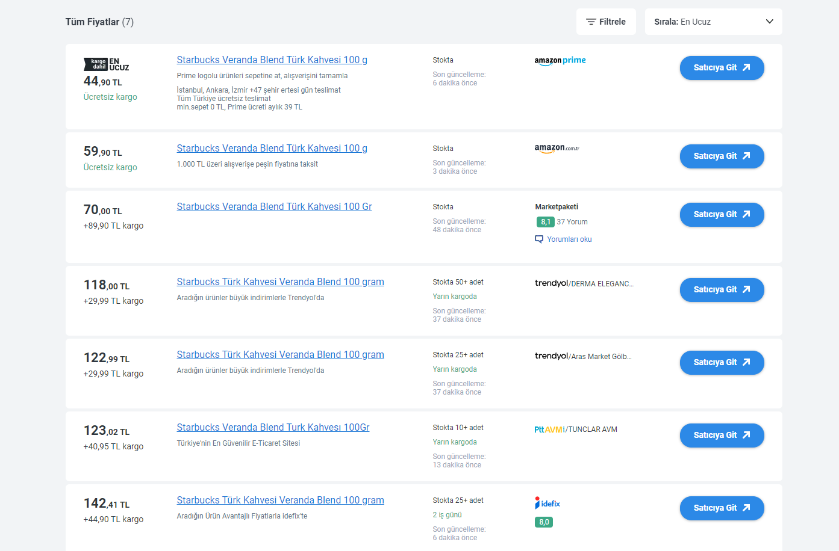
Task: Click the Trendyol Aras Market seller logo
Action: tap(583, 356)
